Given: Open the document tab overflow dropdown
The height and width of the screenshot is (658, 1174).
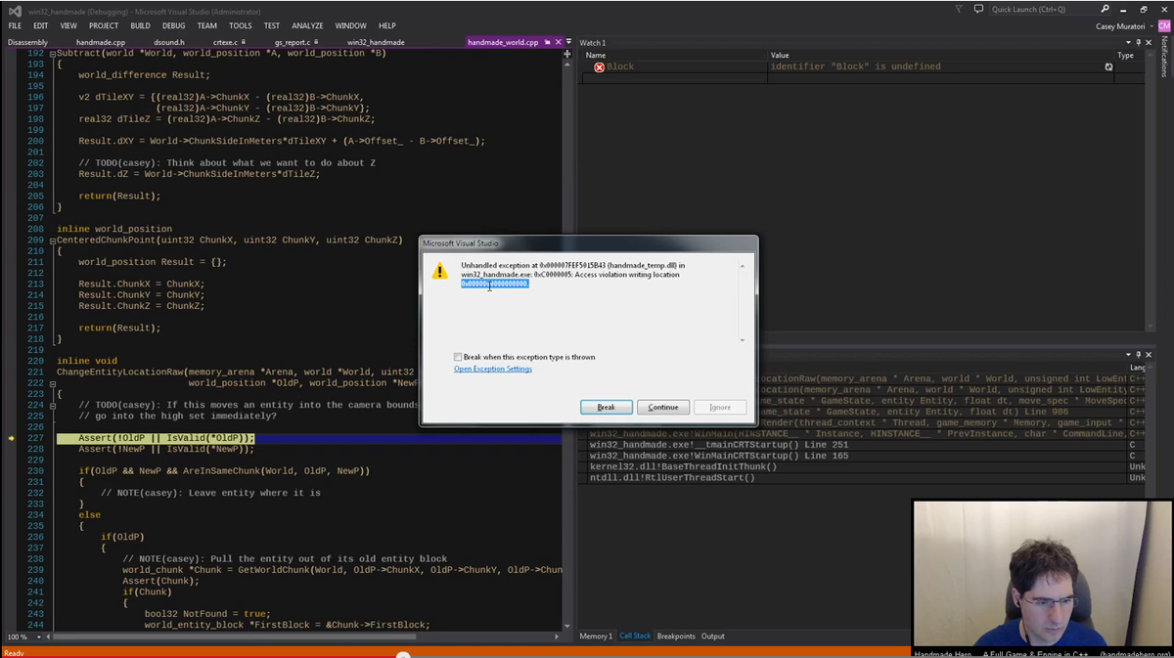Looking at the screenshot, I should click(x=567, y=42).
